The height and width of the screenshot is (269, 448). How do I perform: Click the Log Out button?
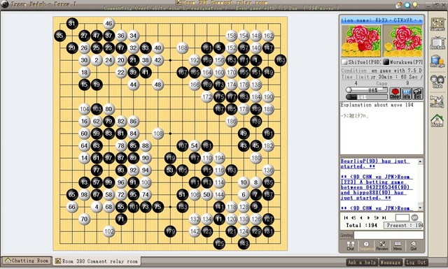(x=416, y=262)
